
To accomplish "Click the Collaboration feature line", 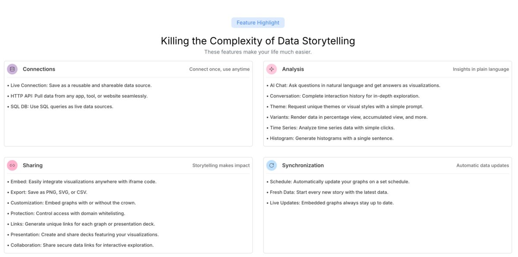I will tap(81, 245).
